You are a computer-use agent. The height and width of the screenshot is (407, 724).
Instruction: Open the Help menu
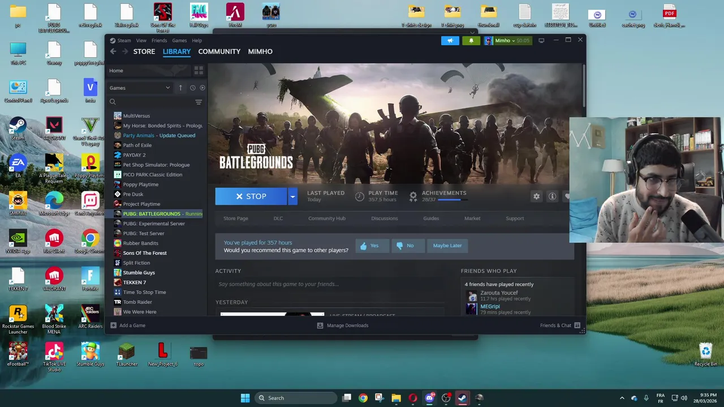[x=197, y=41]
